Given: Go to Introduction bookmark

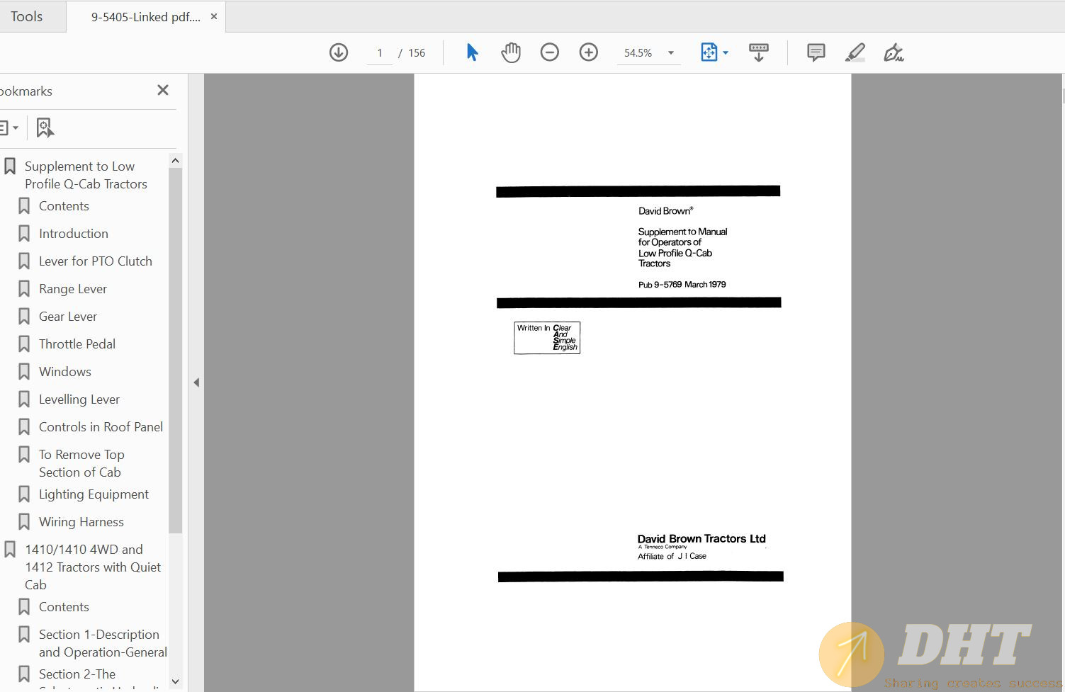Looking at the screenshot, I should pyautogui.click(x=74, y=234).
